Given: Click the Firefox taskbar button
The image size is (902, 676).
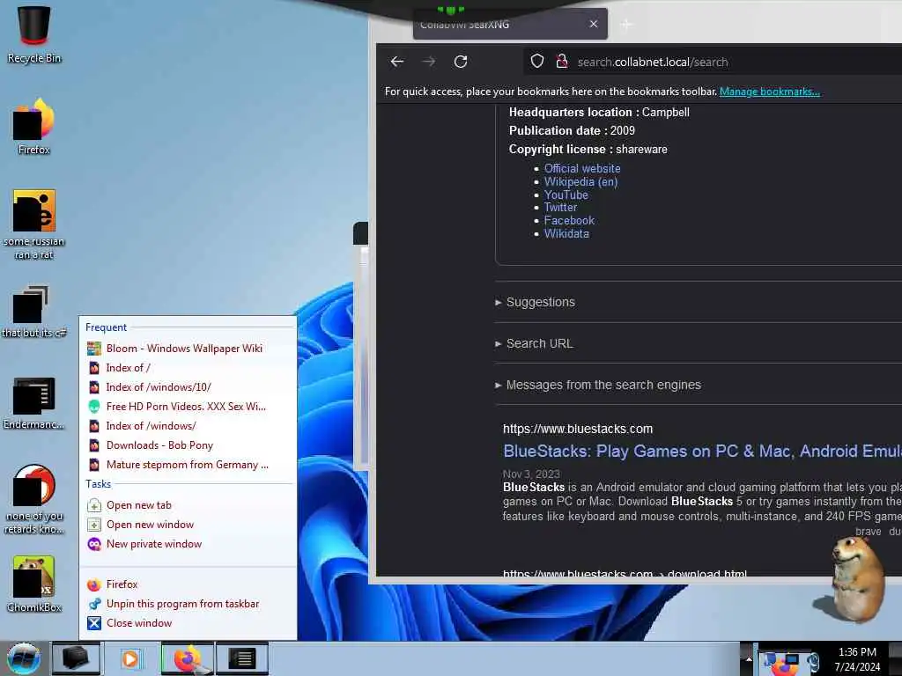Looking at the screenshot, I should pyautogui.click(x=187, y=658).
